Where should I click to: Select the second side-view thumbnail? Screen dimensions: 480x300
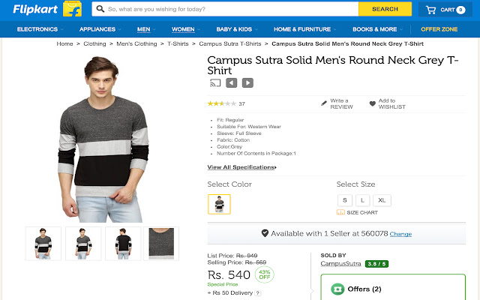(x=83, y=244)
